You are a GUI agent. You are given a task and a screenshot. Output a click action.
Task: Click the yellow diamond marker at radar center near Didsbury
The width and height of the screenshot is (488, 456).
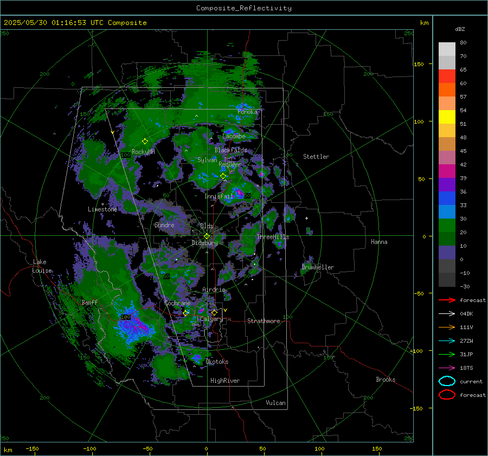pos(207,236)
